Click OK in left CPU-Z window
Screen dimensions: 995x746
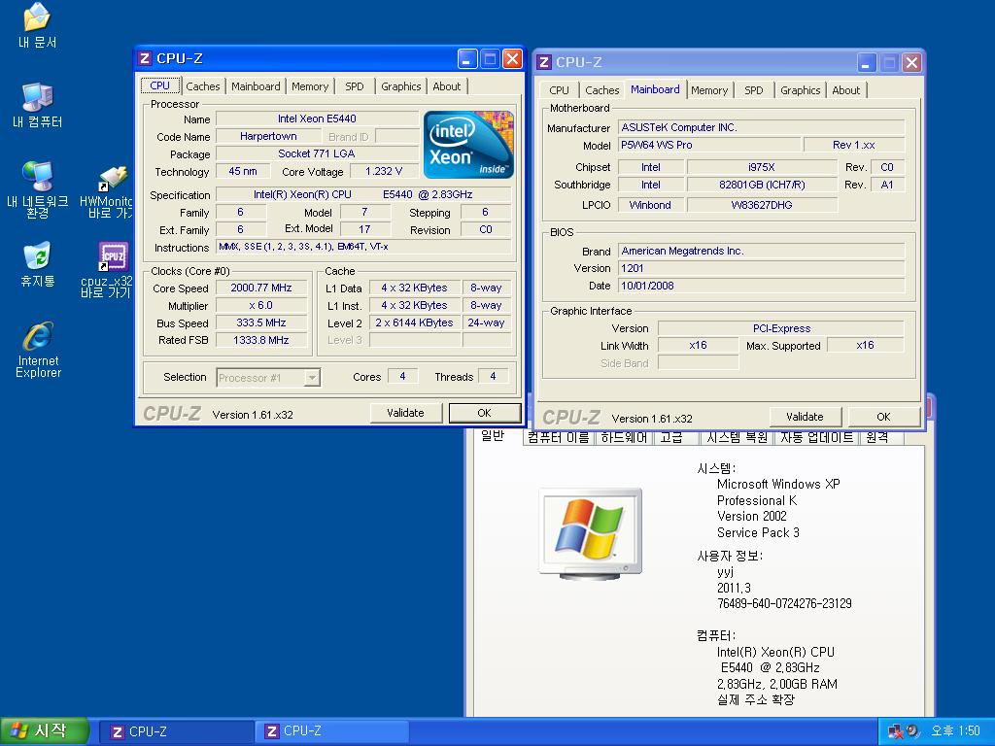click(484, 413)
